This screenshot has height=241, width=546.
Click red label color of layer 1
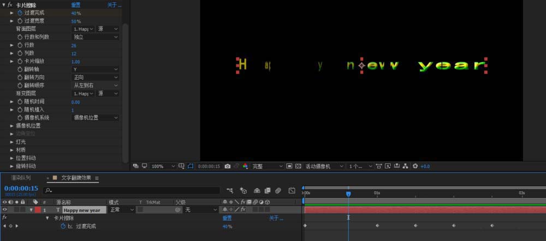[37, 210]
